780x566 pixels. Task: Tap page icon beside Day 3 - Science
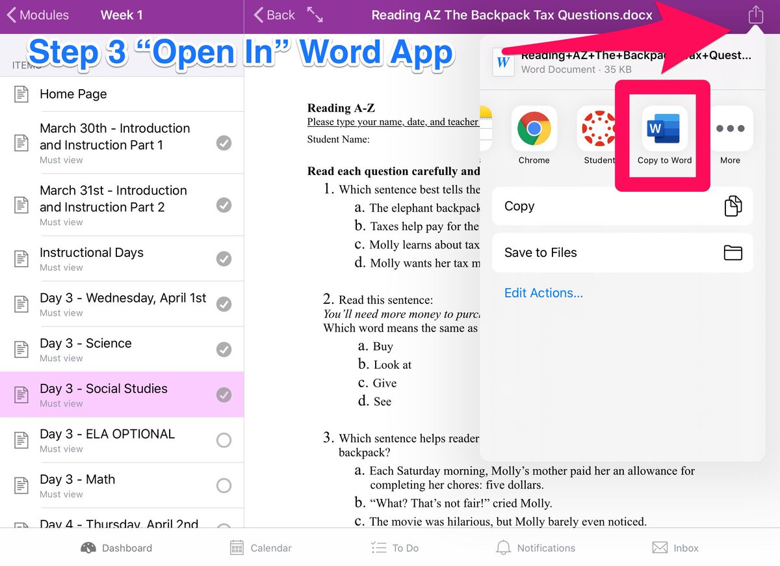21,349
